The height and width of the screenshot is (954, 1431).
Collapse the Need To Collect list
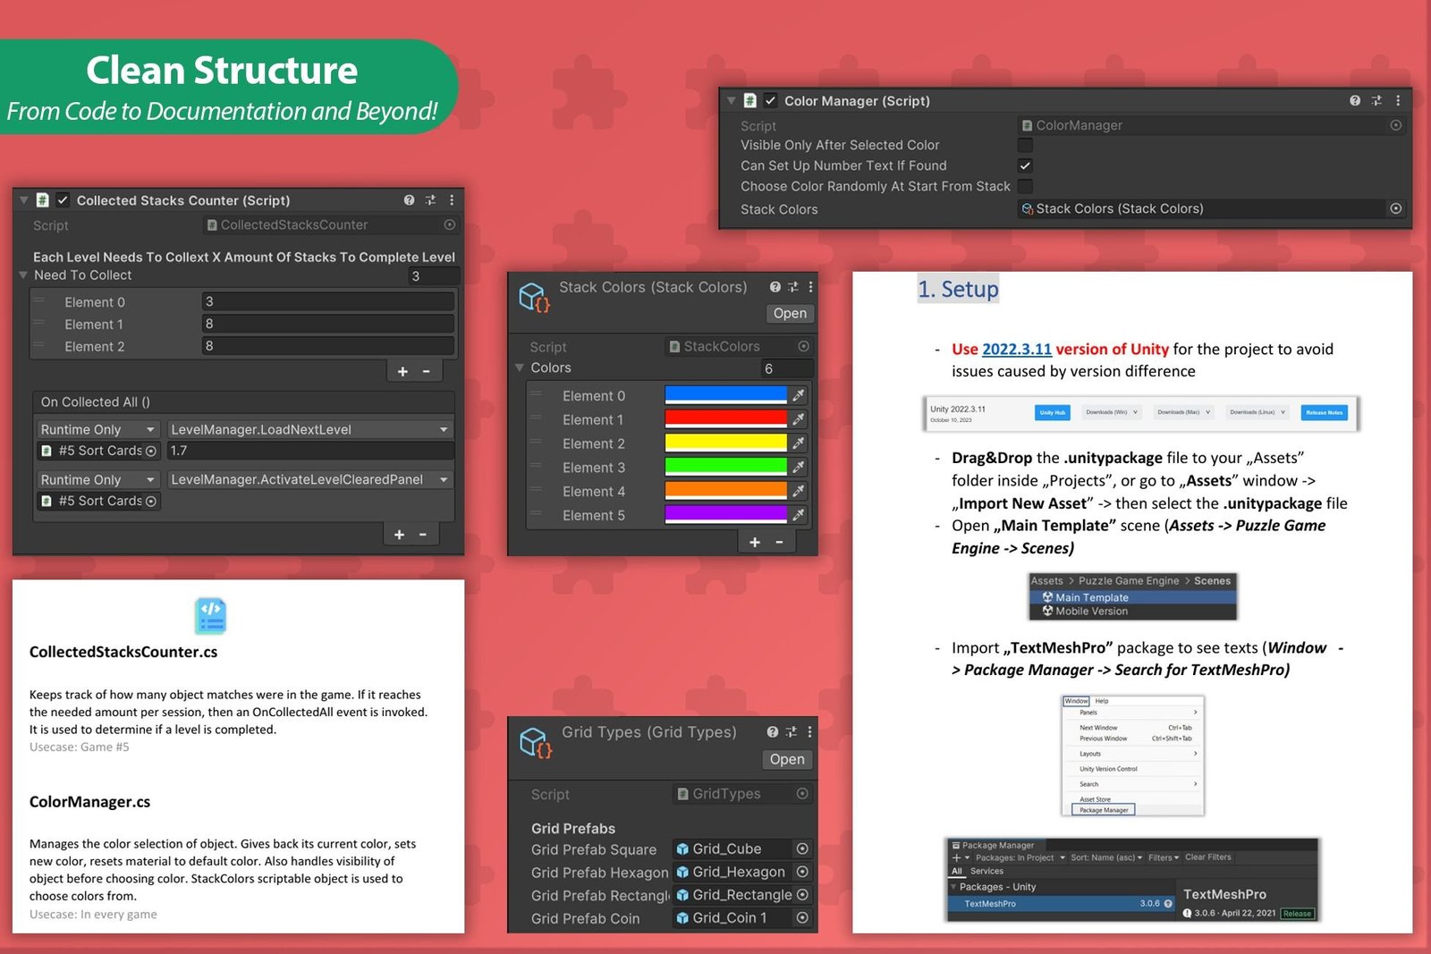pyautogui.click(x=24, y=275)
